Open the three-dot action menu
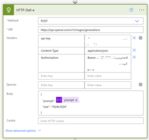 click(x=142, y=10)
